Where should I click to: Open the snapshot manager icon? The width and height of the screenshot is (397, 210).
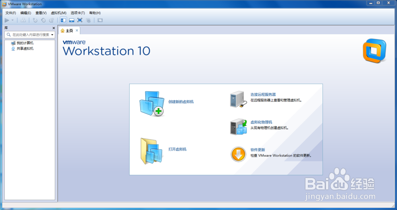coord(51,20)
